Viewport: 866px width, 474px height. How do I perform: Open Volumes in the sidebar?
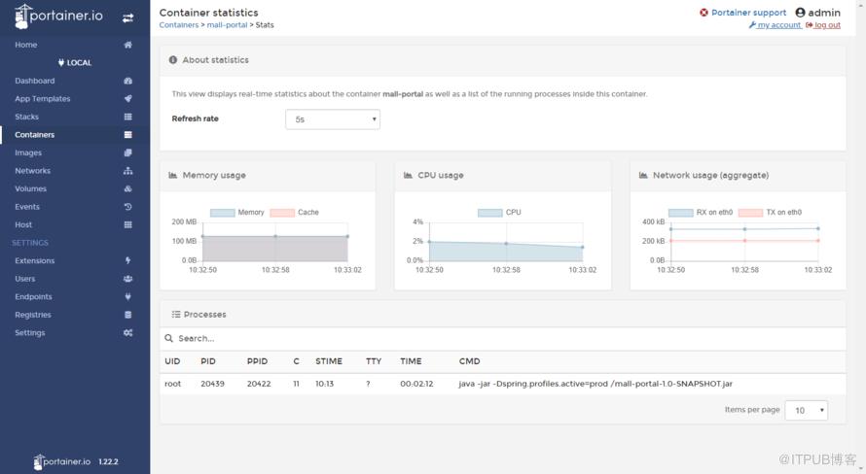tap(30, 188)
